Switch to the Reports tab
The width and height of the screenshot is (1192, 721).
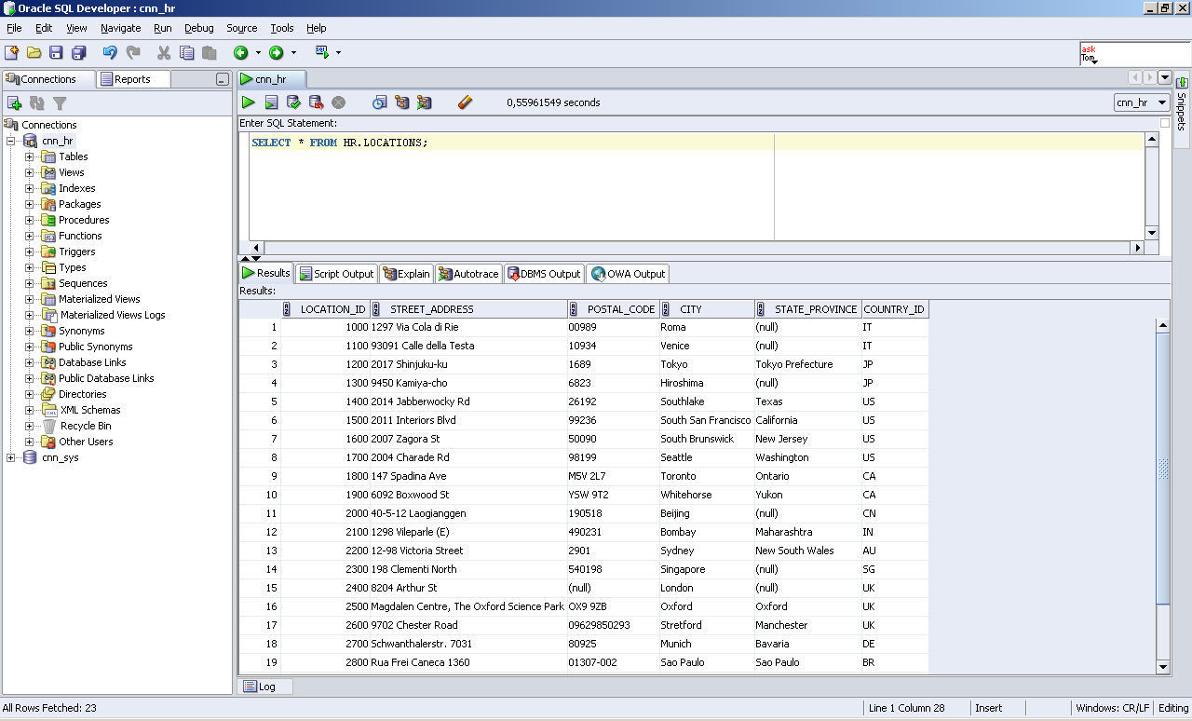point(134,79)
